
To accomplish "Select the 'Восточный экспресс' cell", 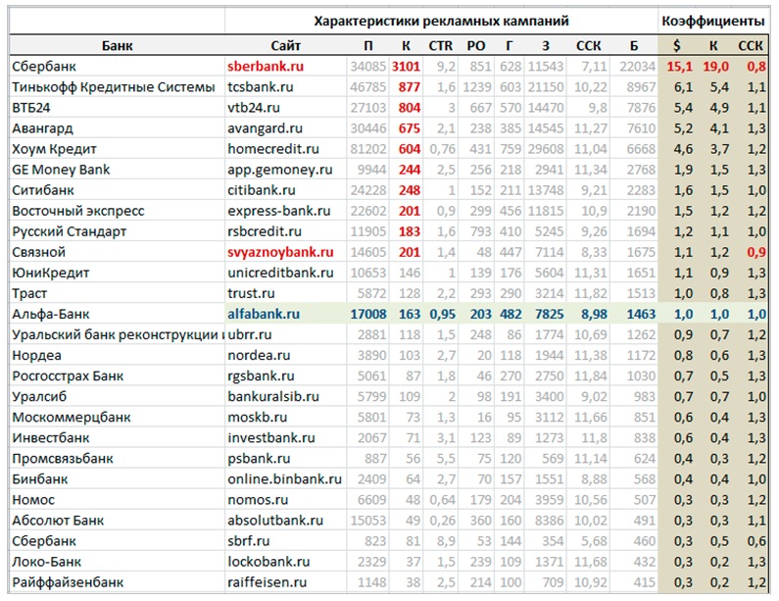I will pyautogui.click(x=118, y=211).
